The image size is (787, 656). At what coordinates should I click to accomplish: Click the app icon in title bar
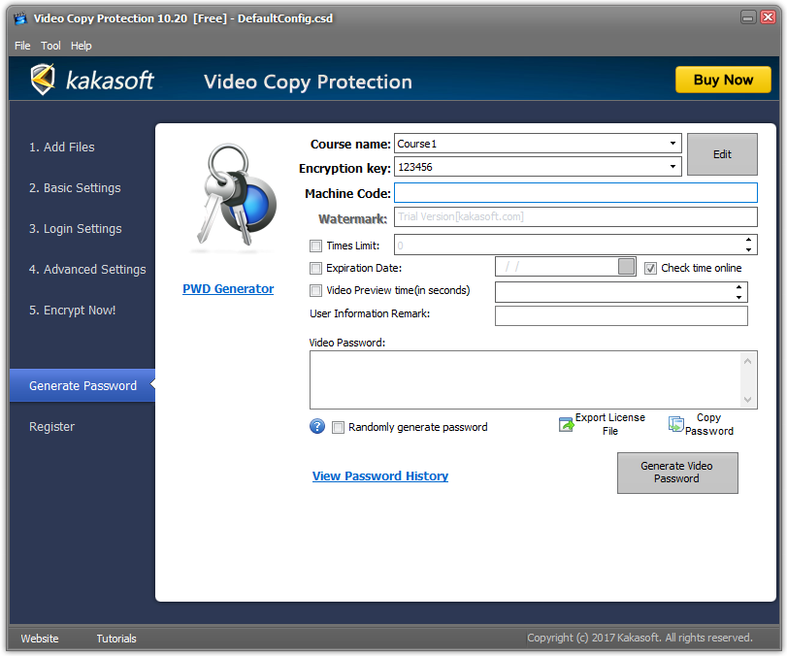coord(20,18)
